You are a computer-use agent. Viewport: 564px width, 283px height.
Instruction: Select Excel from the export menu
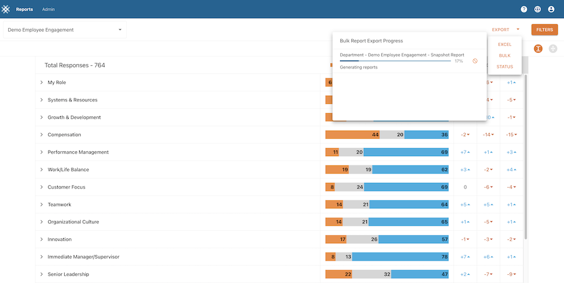point(504,44)
